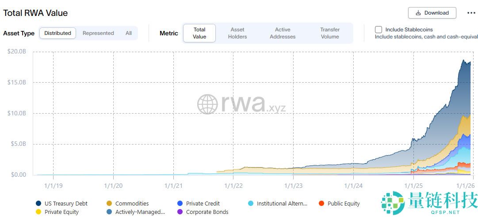Screen dimensions: 478x217
Task: Click Institutional Alternatives legend dot
Action: (x=251, y=204)
